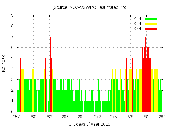Click y-axis tick label 5
The image size is (171, 128).
[x=13, y=58]
